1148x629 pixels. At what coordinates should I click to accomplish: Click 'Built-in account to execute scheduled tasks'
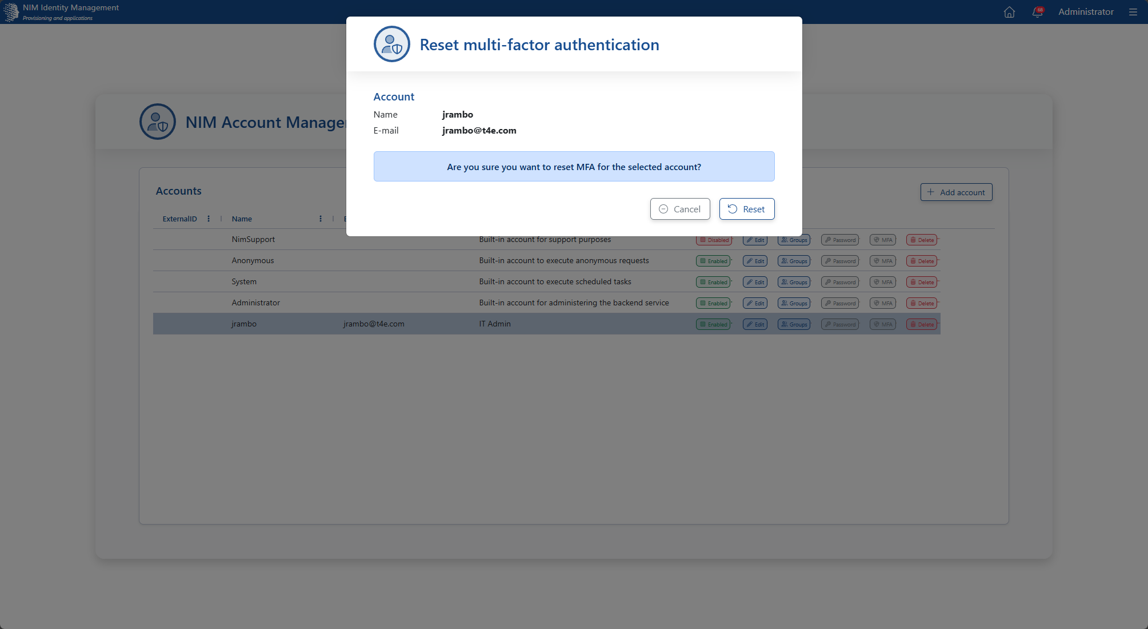555,281
